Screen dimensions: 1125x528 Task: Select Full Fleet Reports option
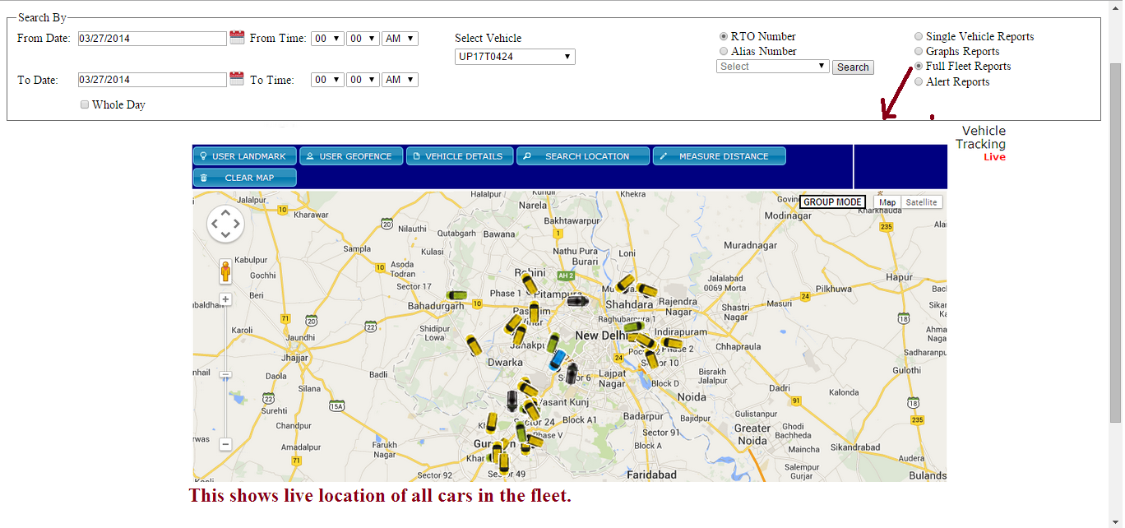[919, 66]
